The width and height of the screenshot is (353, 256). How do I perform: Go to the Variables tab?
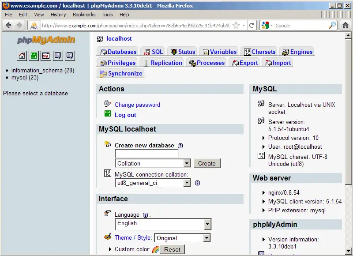(x=220, y=52)
